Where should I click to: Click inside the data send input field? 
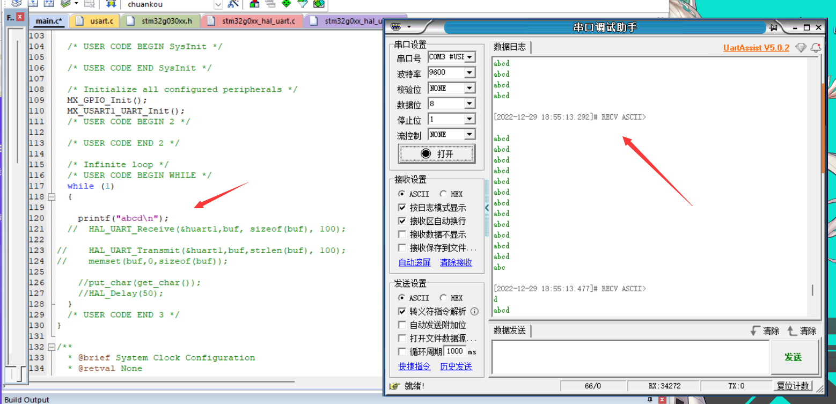point(628,357)
